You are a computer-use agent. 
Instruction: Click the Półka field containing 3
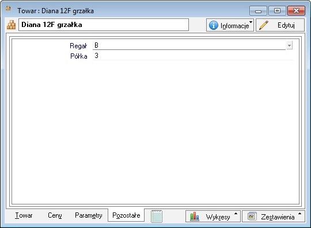click(193, 56)
